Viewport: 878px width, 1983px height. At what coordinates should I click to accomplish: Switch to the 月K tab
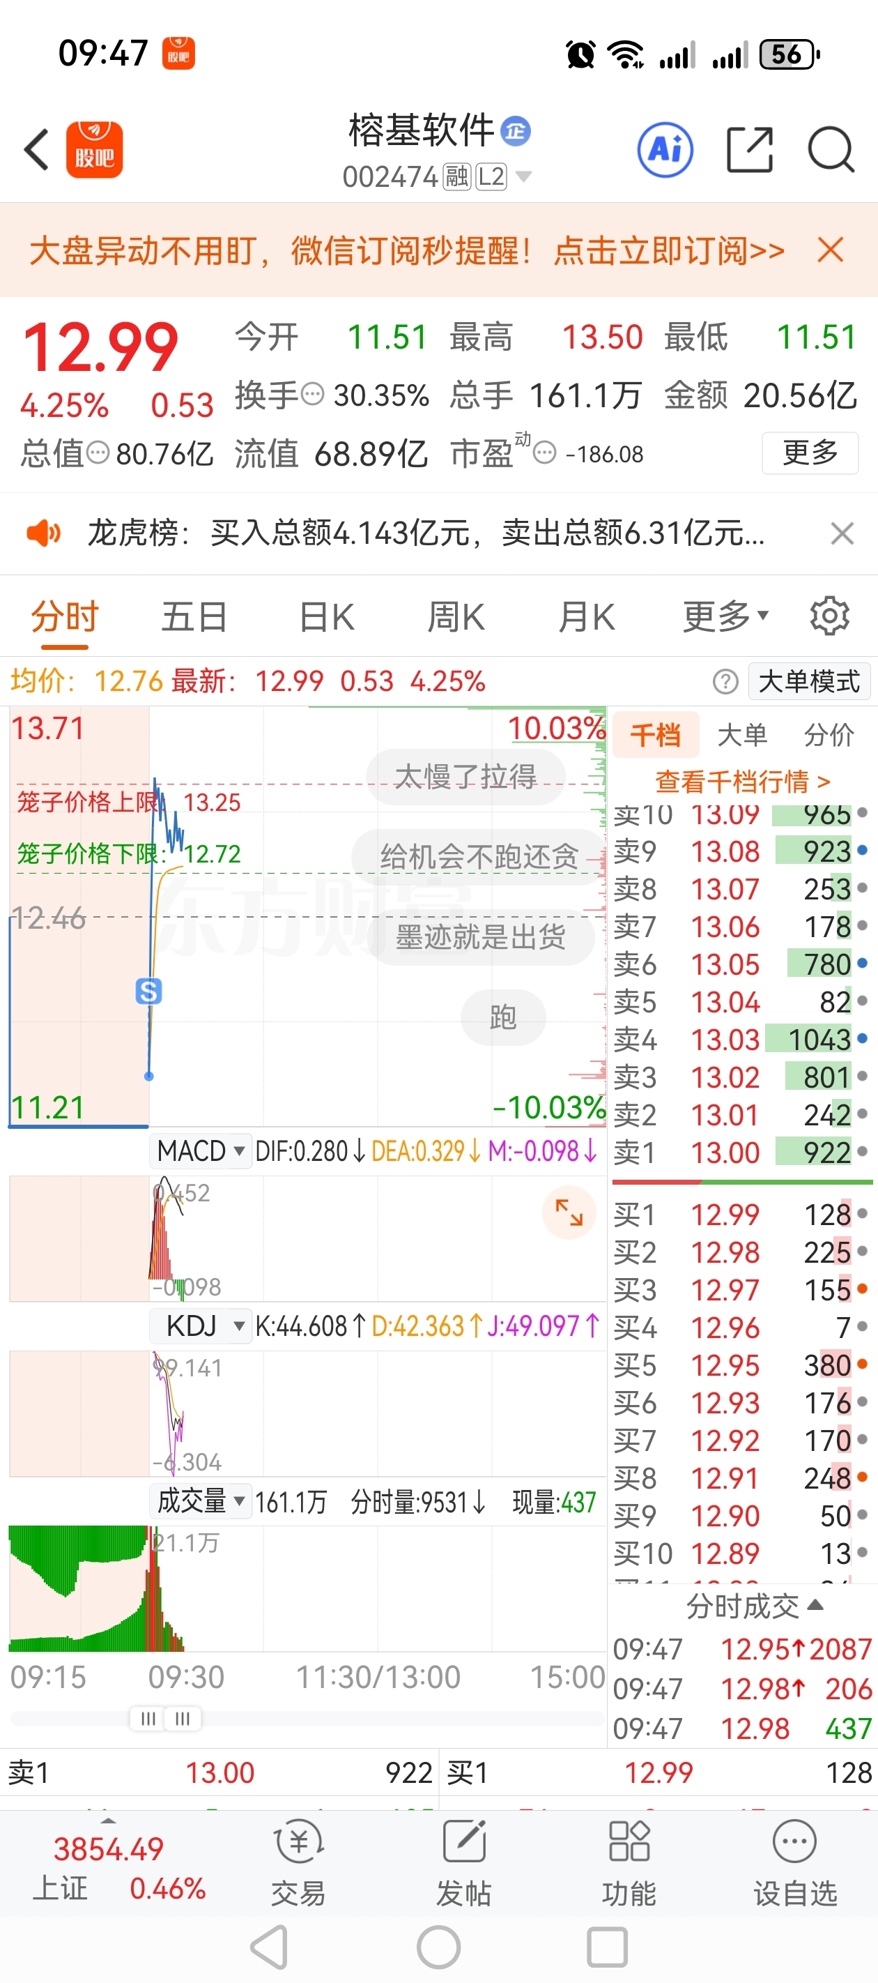tap(586, 617)
